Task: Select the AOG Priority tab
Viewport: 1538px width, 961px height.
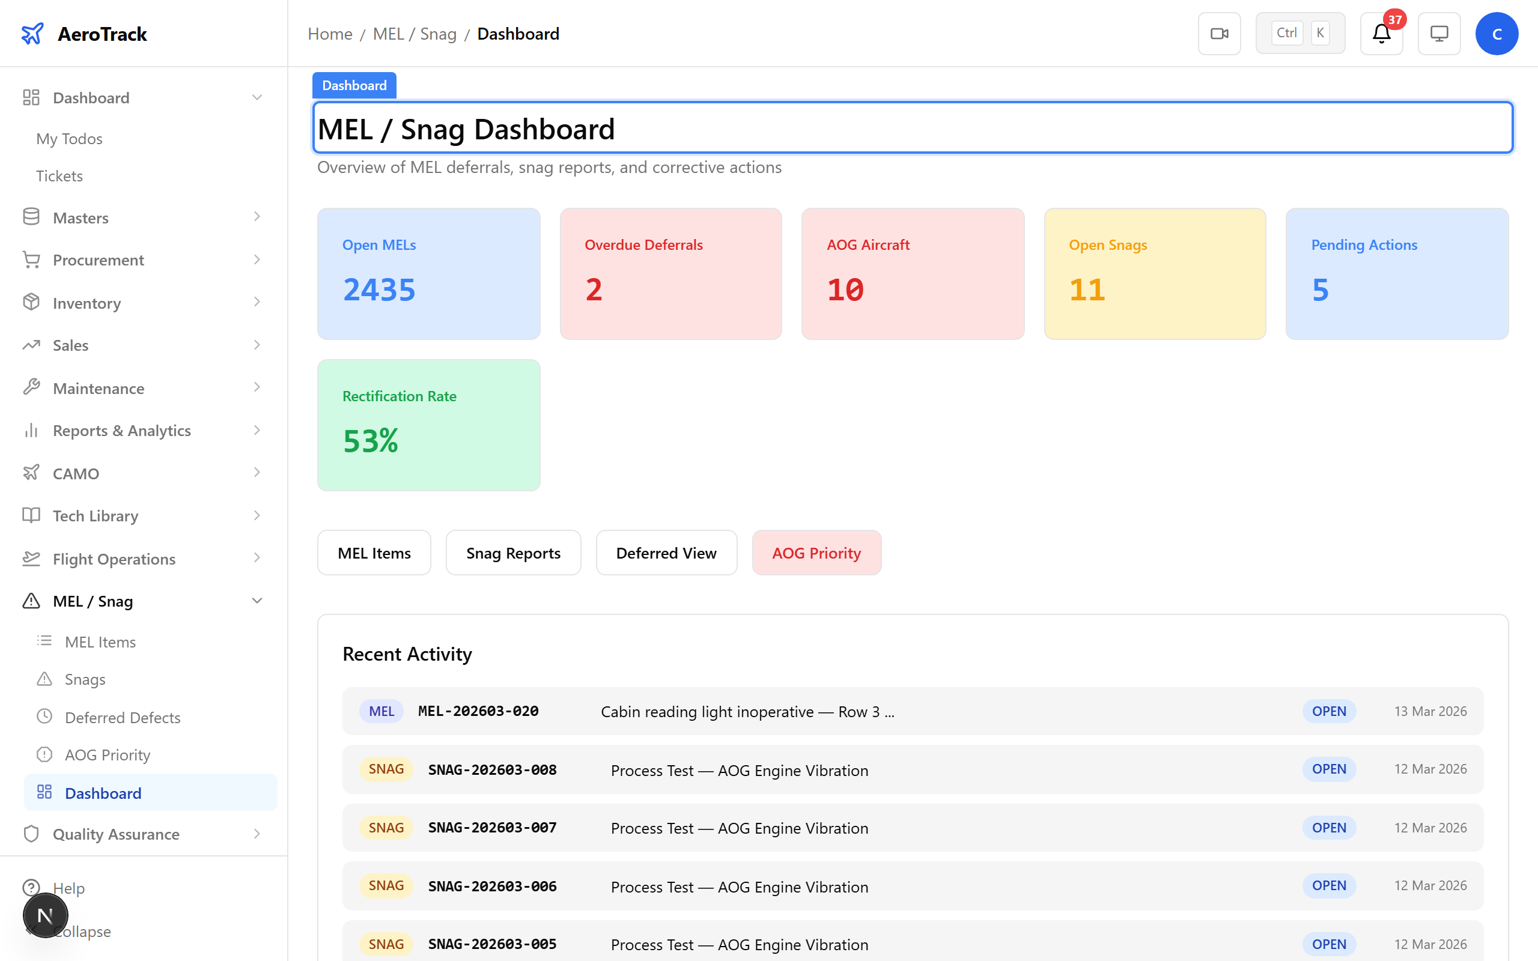Action: point(816,553)
